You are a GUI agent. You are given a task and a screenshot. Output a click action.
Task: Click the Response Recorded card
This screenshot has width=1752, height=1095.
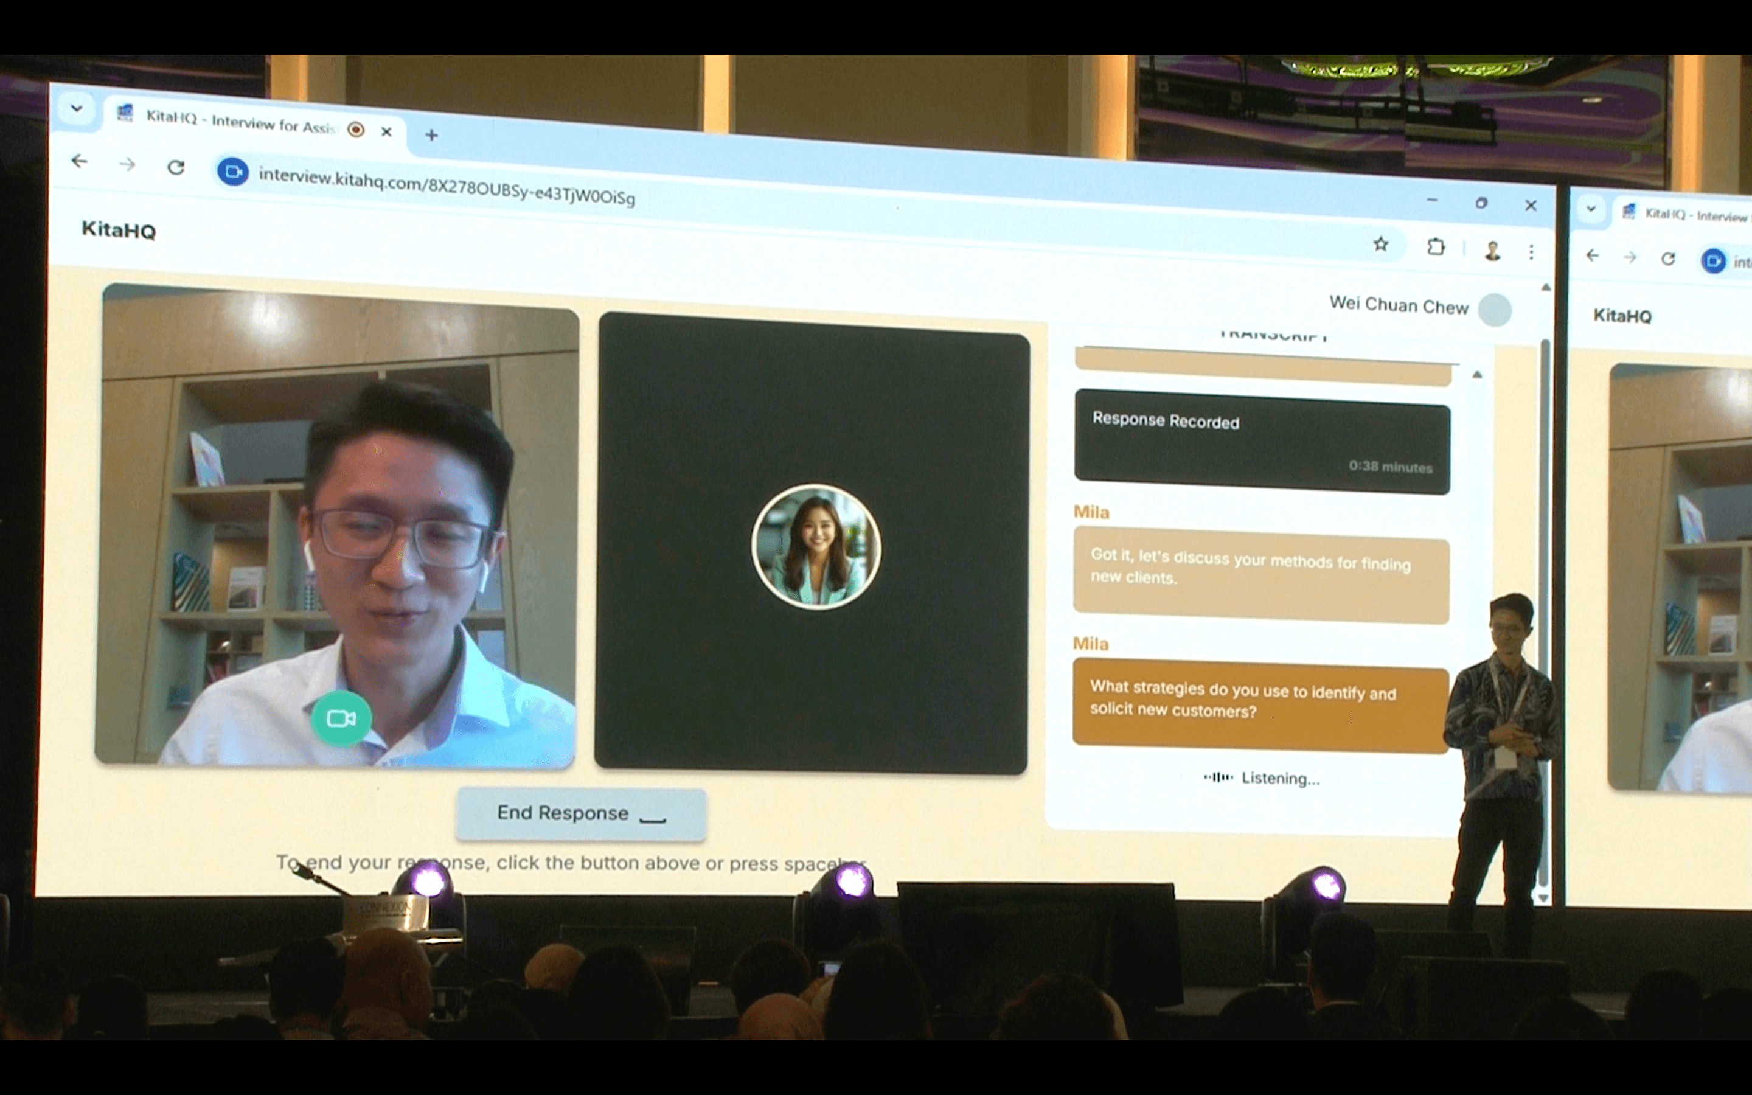pyautogui.click(x=1262, y=442)
